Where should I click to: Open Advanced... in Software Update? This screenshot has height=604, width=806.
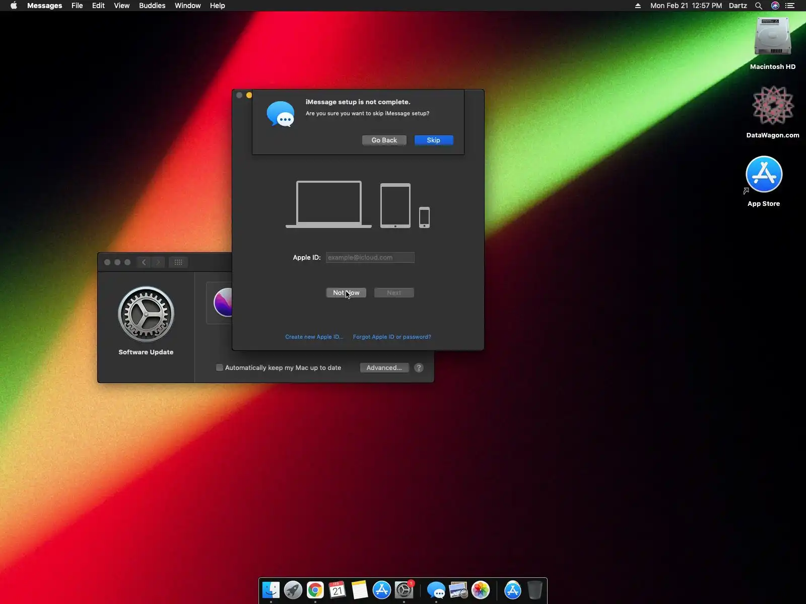click(x=384, y=368)
